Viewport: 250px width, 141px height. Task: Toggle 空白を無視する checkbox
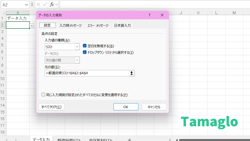pos(85,46)
